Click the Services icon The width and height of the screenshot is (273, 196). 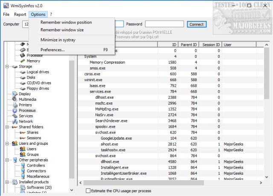point(15,116)
